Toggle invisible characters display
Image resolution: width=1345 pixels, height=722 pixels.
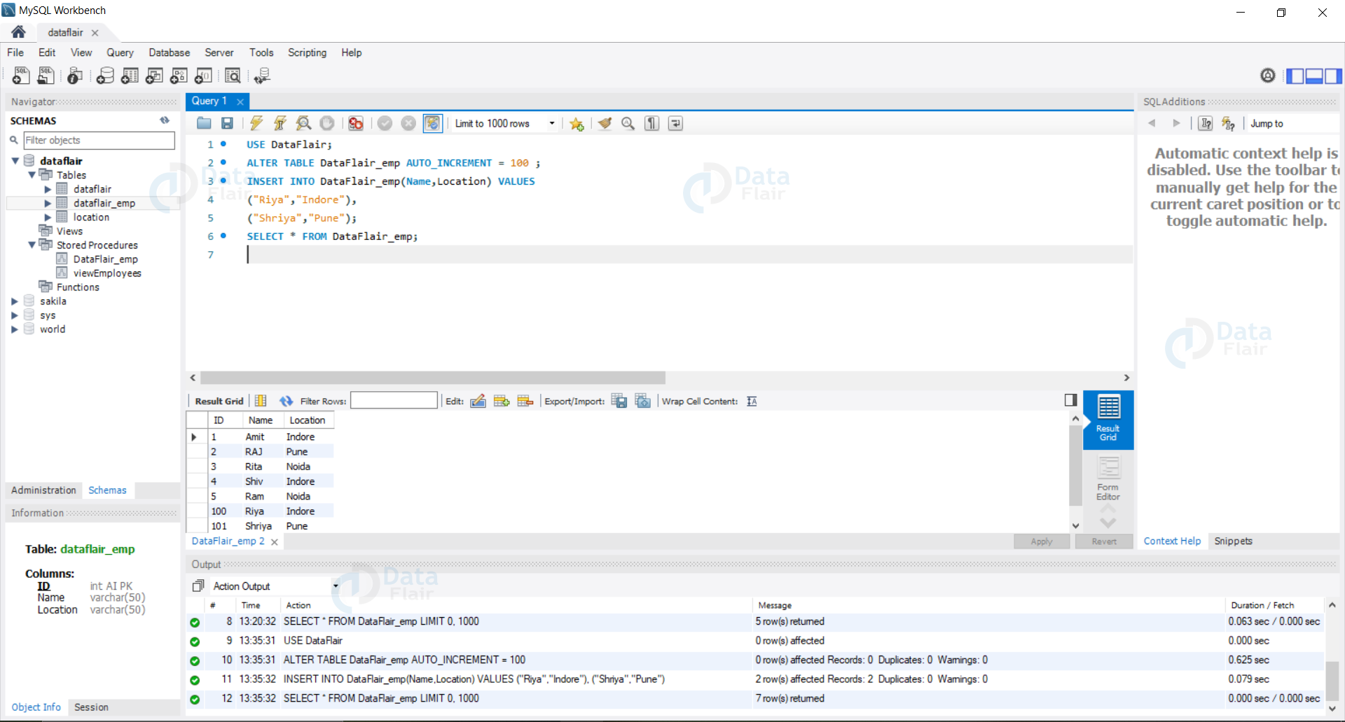click(x=652, y=124)
